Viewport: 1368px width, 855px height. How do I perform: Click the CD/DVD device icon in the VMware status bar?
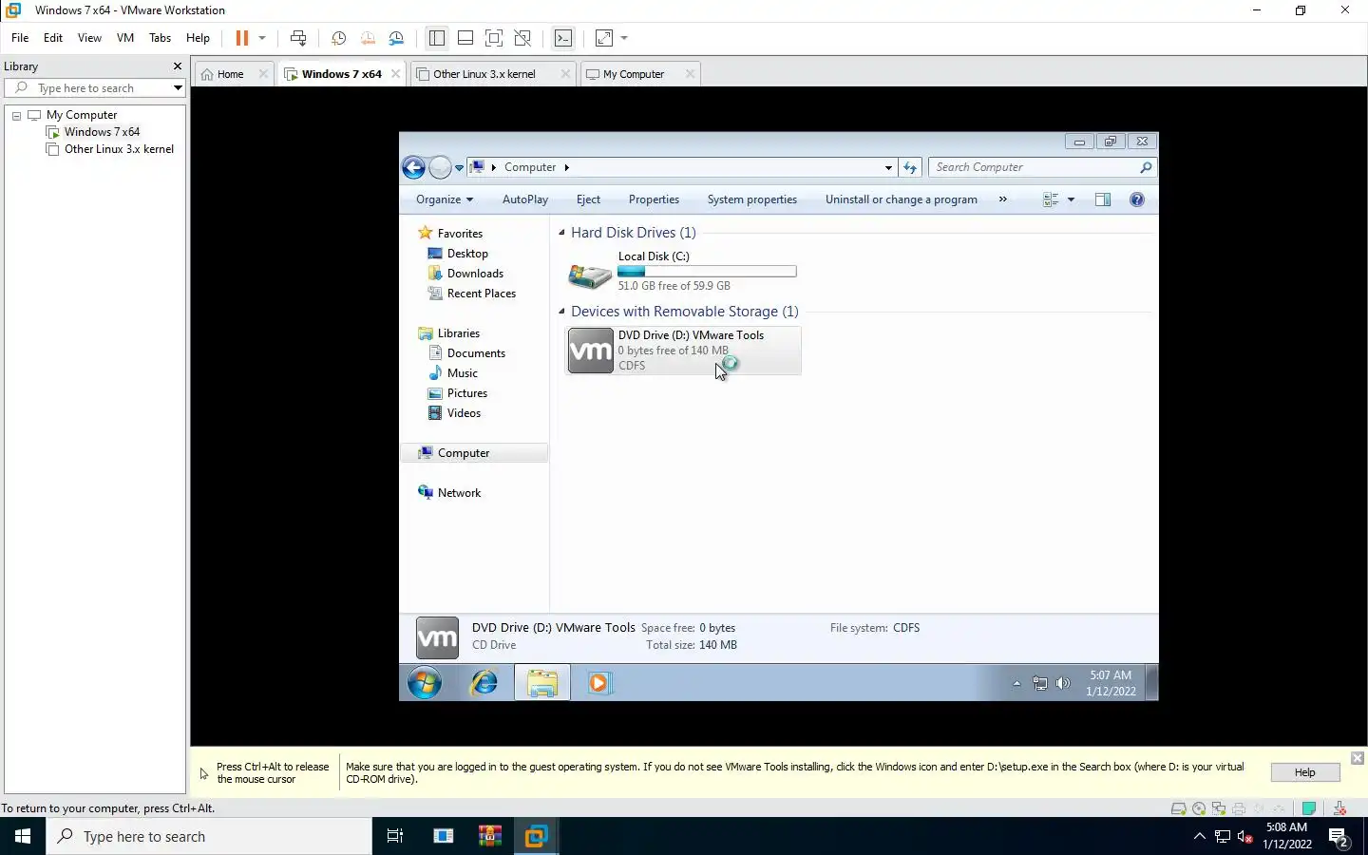(x=1199, y=808)
